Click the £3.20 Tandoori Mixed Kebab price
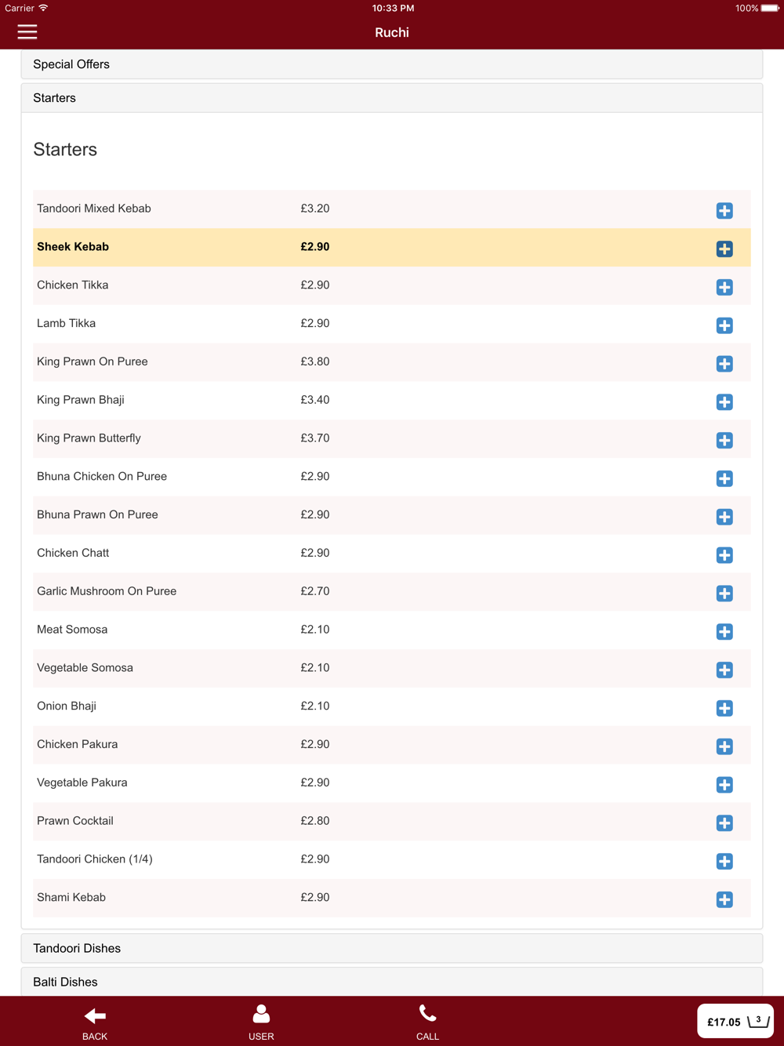 tap(315, 209)
